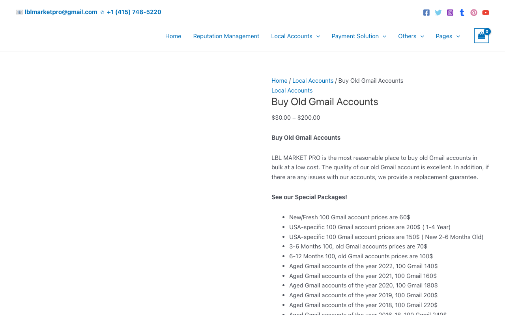Click Local Accounts in the breadcrumb
This screenshot has height=315, width=505.
click(x=313, y=81)
